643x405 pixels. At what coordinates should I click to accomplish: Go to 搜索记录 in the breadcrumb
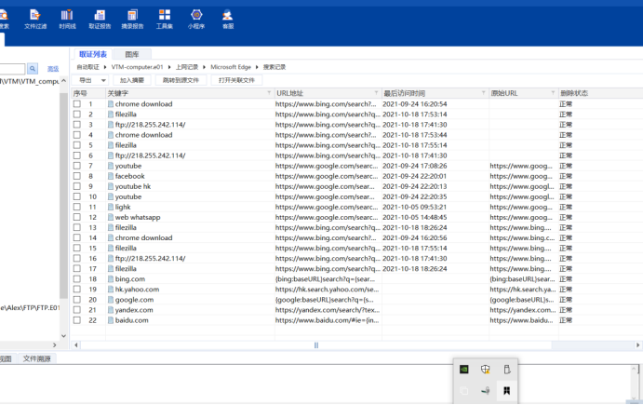click(275, 67)
